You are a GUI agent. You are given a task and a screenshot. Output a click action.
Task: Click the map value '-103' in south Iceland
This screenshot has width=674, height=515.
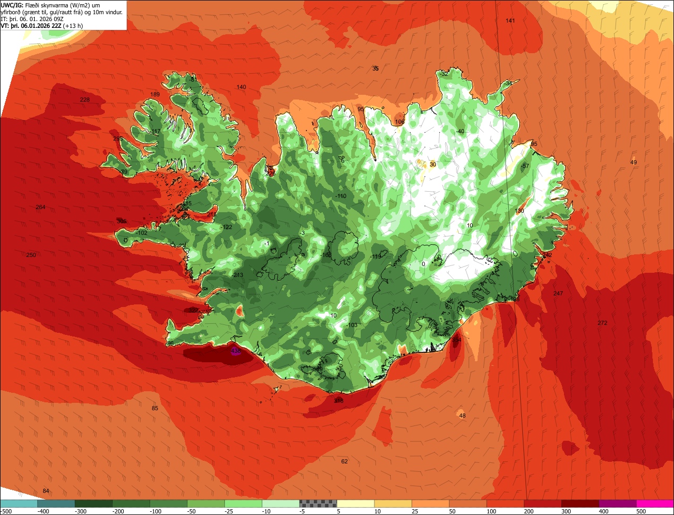click(x=352, y=325)
